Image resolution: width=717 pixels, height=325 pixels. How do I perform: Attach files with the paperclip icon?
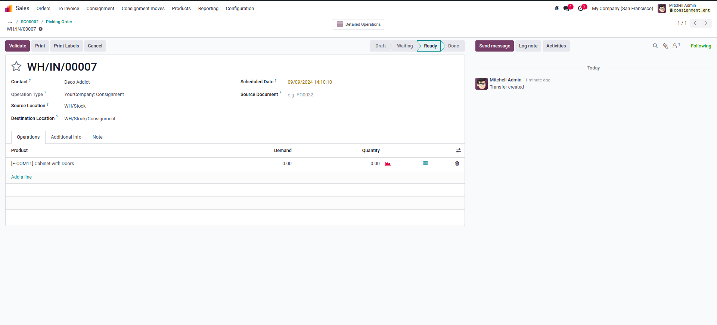point(665,46)
